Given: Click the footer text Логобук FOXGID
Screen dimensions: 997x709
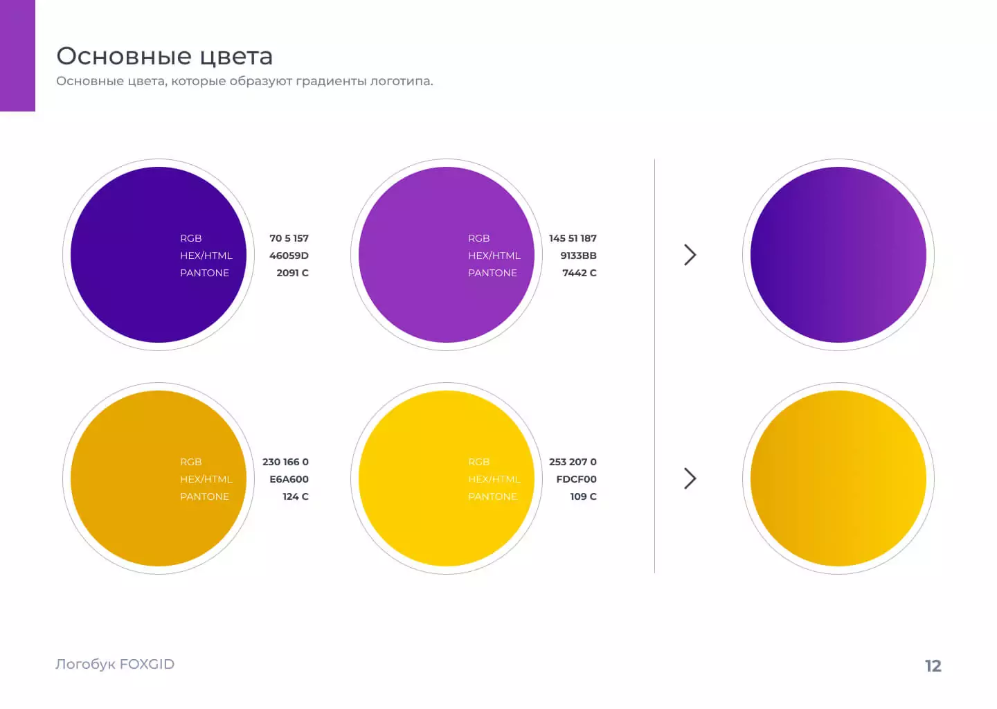Looking at the screenshot, I should tap(115, 664).
